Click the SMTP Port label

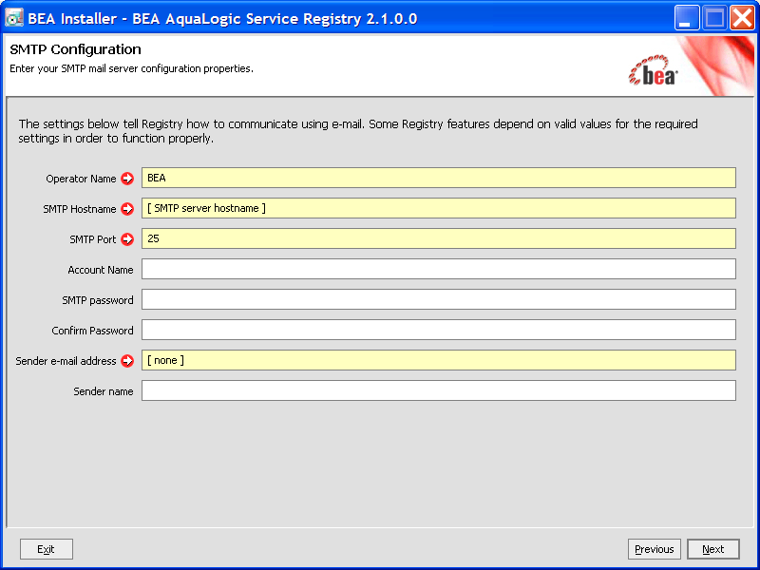coord(92,239)
